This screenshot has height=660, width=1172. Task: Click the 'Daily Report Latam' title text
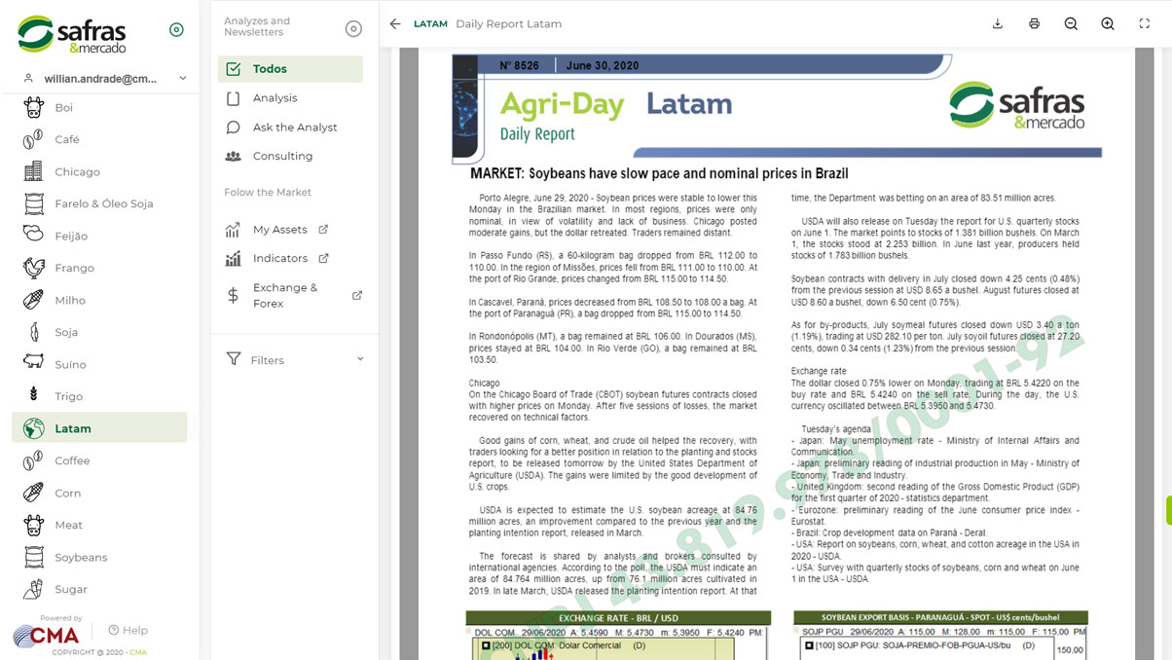[x=508, y=23]
